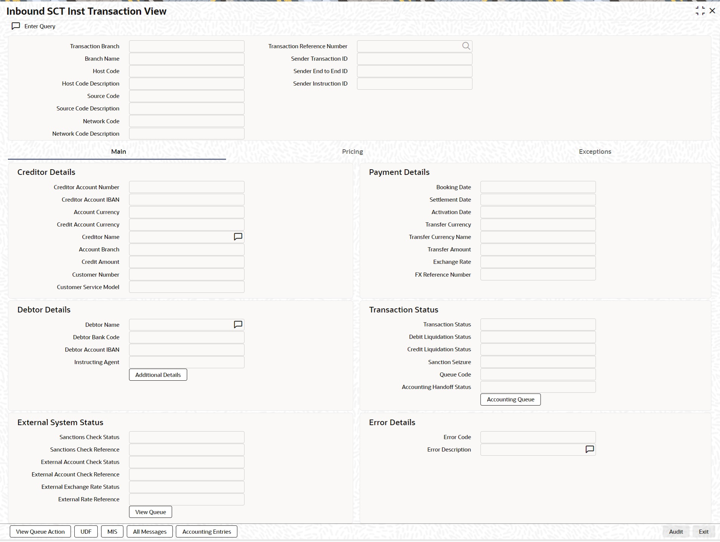Click the Audit button
The image size is (720, 542).
pos(676,531)
